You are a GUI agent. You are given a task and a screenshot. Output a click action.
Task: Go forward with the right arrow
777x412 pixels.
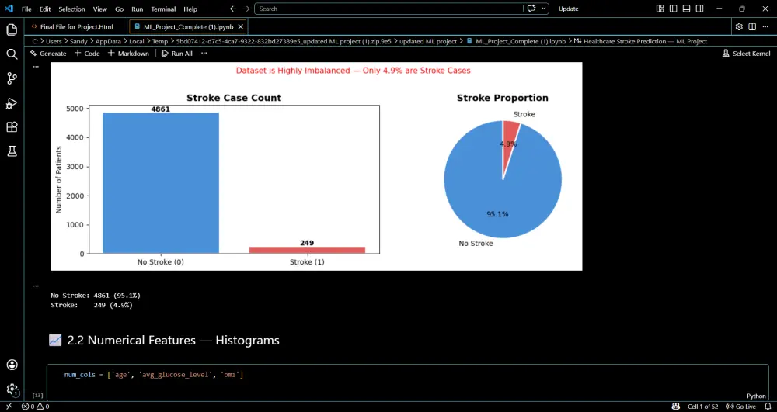point(246,9)
